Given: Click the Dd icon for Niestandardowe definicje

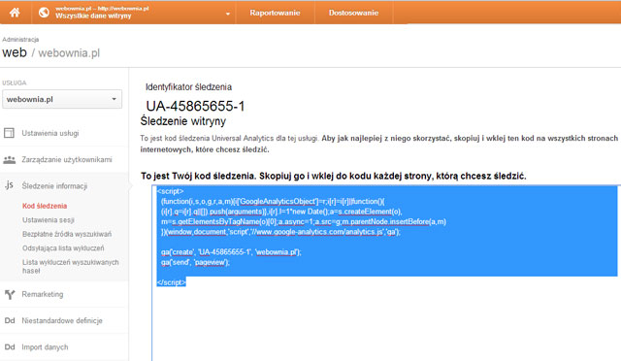Looking at the screenshot, I should click(x=10, y=320).
